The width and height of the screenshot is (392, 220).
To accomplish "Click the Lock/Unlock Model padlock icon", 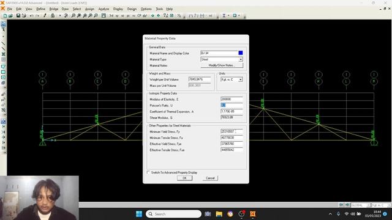I will tap(53, 16).
